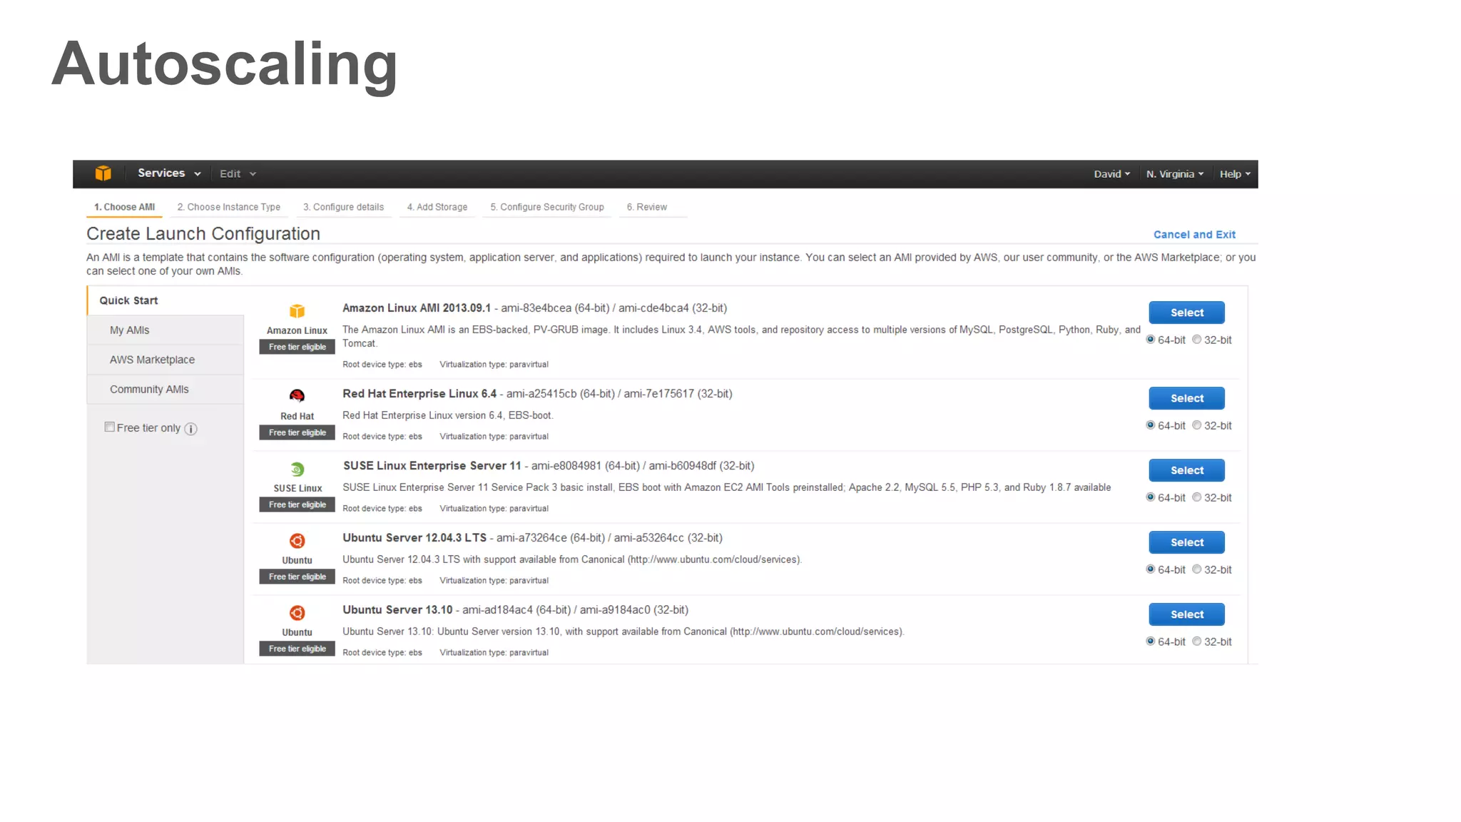Screen dimensions: 1461x822
Task: Choose 32-bit for Ubuntu Server 13.10
Action: [x=1197, y=641]
